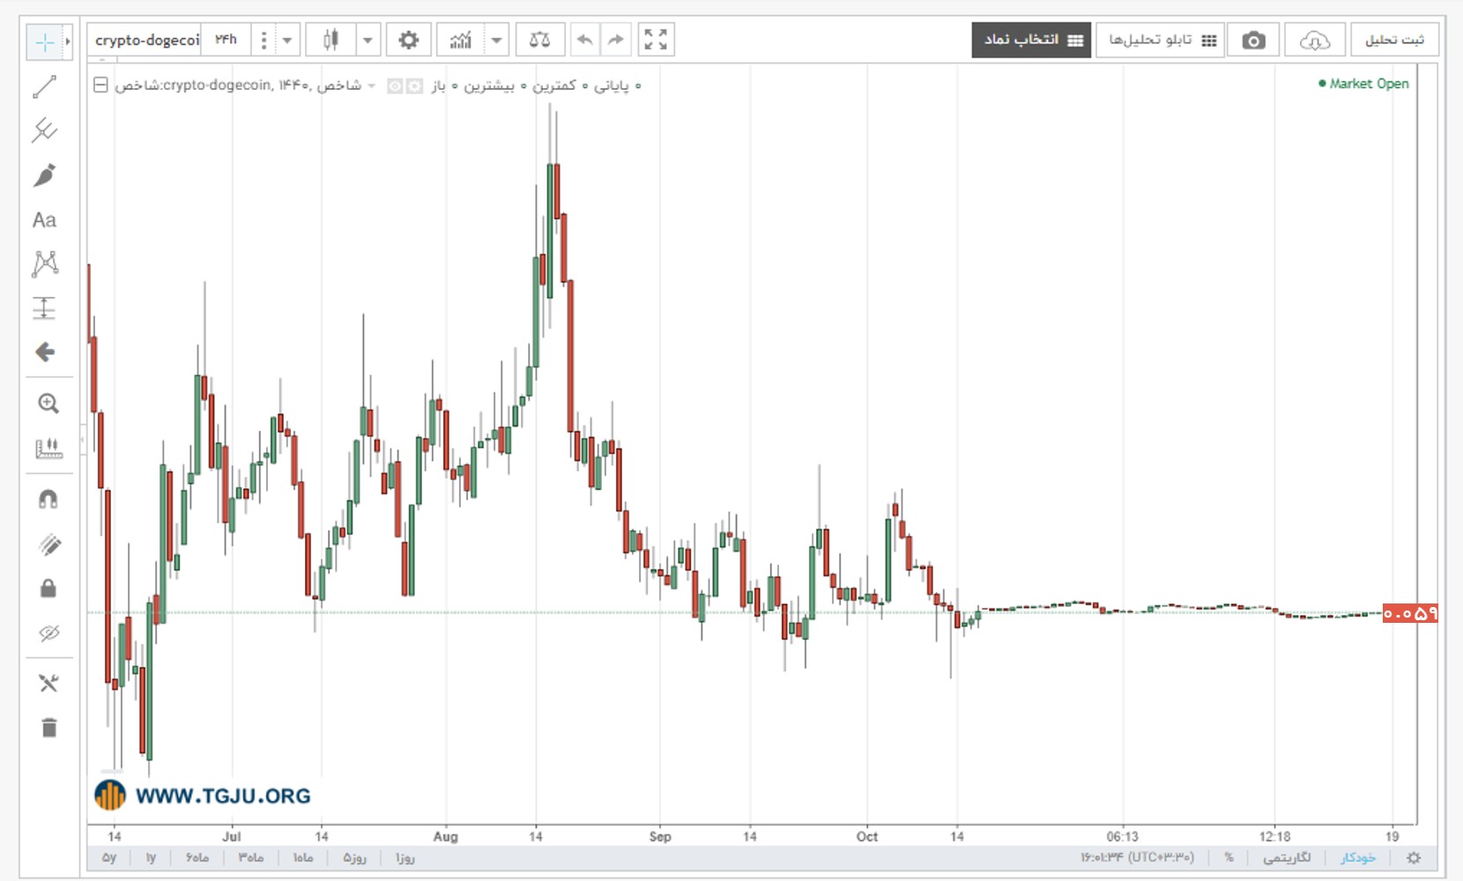Image resolution: width=1463 pixels, height=881 pixels.
Task: Open chart style dropdown arrow
Action: point(368,40)
